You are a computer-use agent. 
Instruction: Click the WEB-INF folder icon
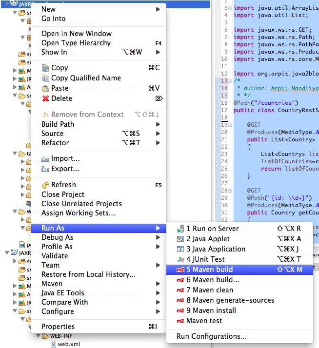(x=45, y=336)
